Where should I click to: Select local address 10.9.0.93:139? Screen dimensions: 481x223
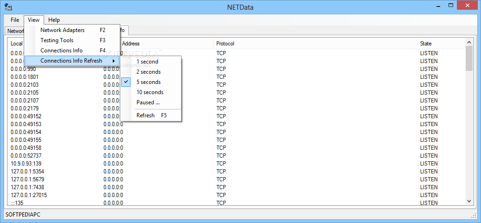(x=26, y=163)
